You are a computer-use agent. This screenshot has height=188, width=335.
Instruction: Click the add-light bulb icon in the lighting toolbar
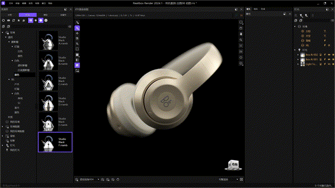(x=301, y=15)
